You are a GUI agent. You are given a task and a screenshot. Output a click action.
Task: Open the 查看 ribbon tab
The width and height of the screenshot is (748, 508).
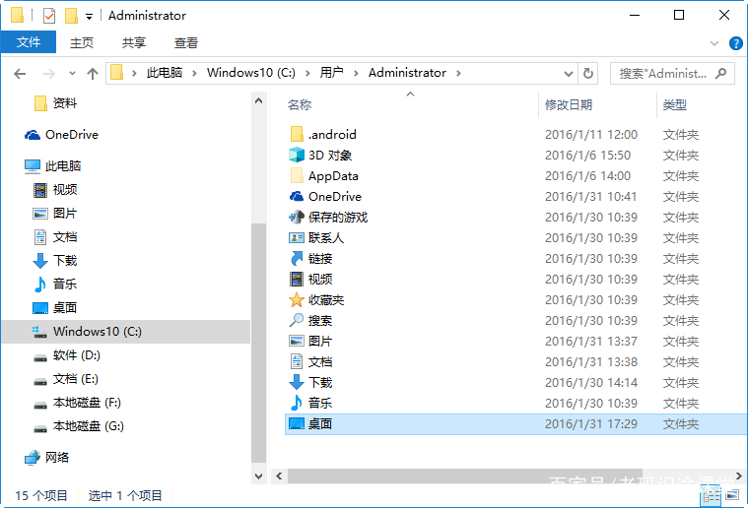[186, 43]
